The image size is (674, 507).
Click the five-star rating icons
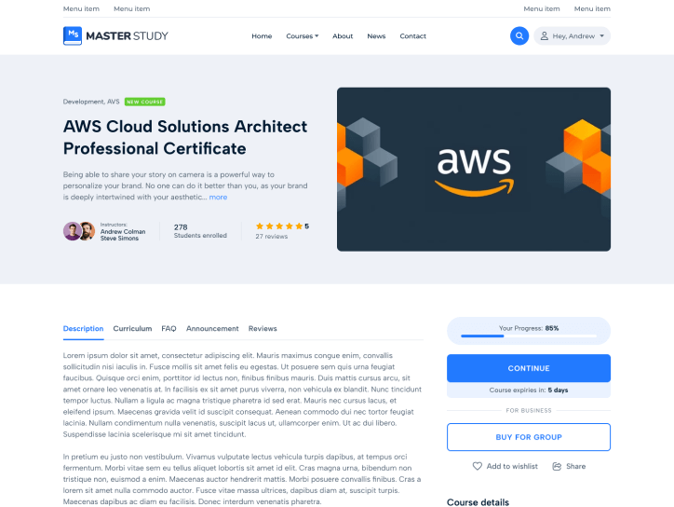tap(278, 226)
